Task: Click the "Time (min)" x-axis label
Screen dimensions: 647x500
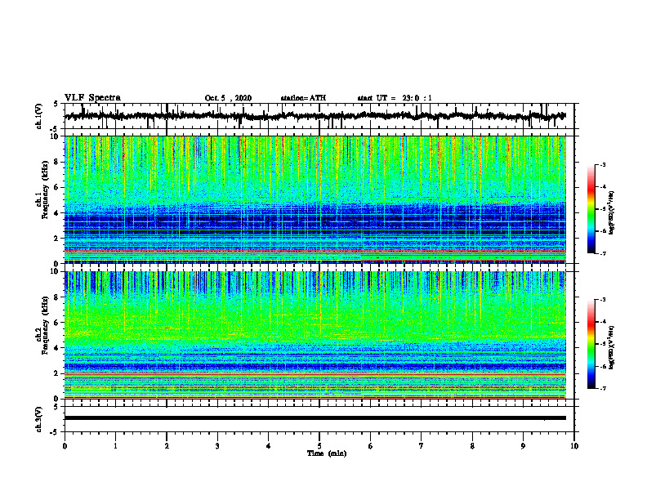Action: click(327, 453)
